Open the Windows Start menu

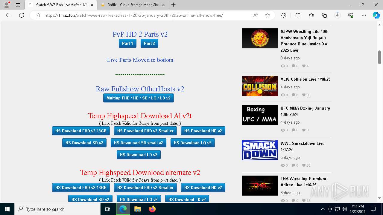[7, 209]
